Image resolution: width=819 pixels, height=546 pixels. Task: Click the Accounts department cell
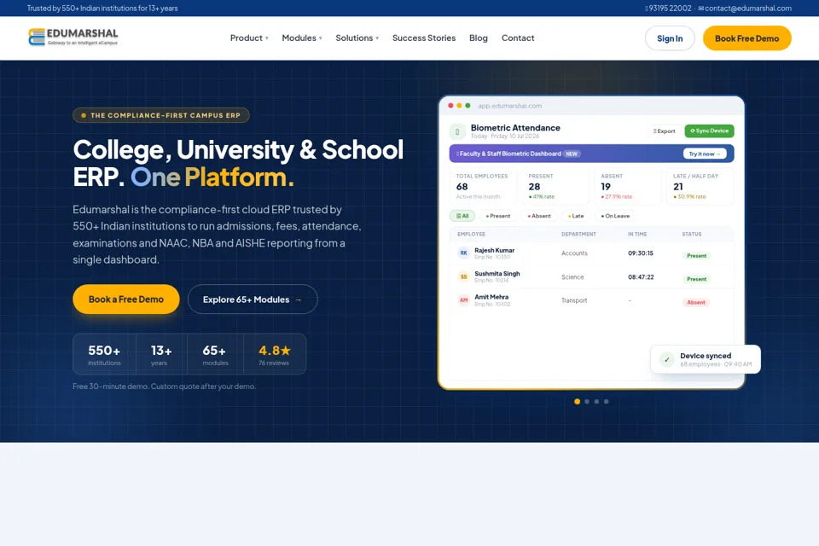pyautogui.click(x=574, y=253)
